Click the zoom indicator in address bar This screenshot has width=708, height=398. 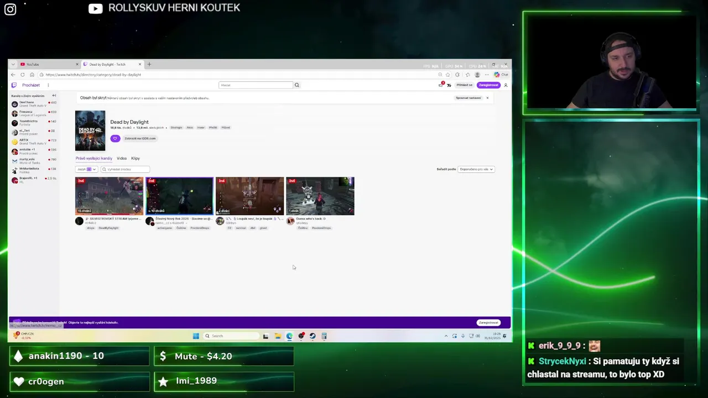click(x=440, y=75)
